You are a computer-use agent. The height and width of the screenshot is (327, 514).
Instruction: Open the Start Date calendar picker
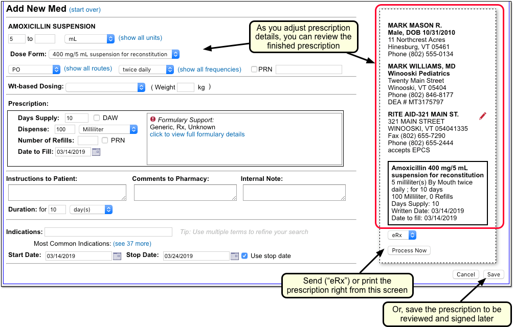click(x=117, y=256)
